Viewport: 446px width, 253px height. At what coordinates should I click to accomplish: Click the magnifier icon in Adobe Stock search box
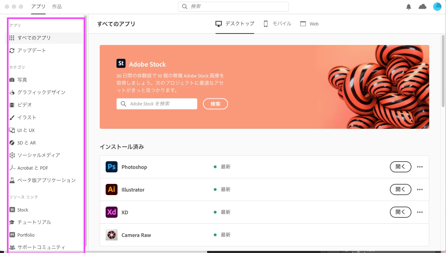123,104
